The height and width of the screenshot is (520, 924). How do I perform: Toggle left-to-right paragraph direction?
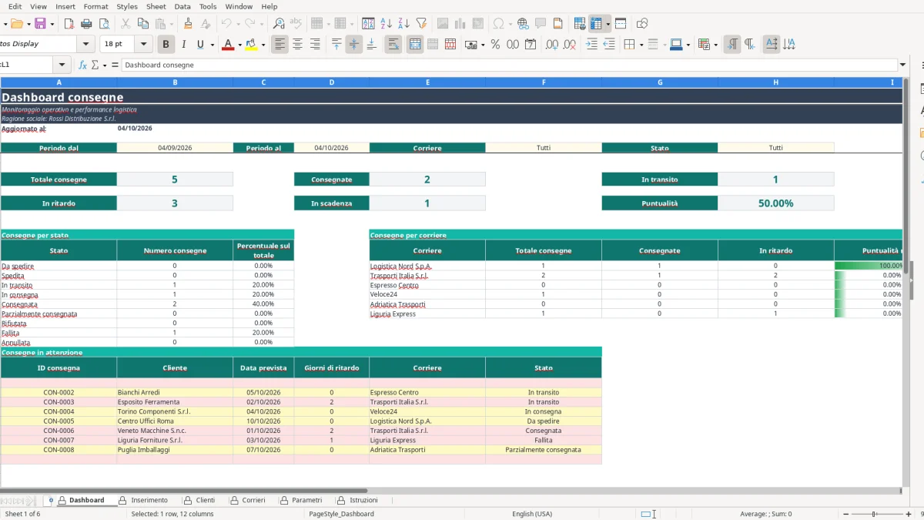click(x=732, y=45)
